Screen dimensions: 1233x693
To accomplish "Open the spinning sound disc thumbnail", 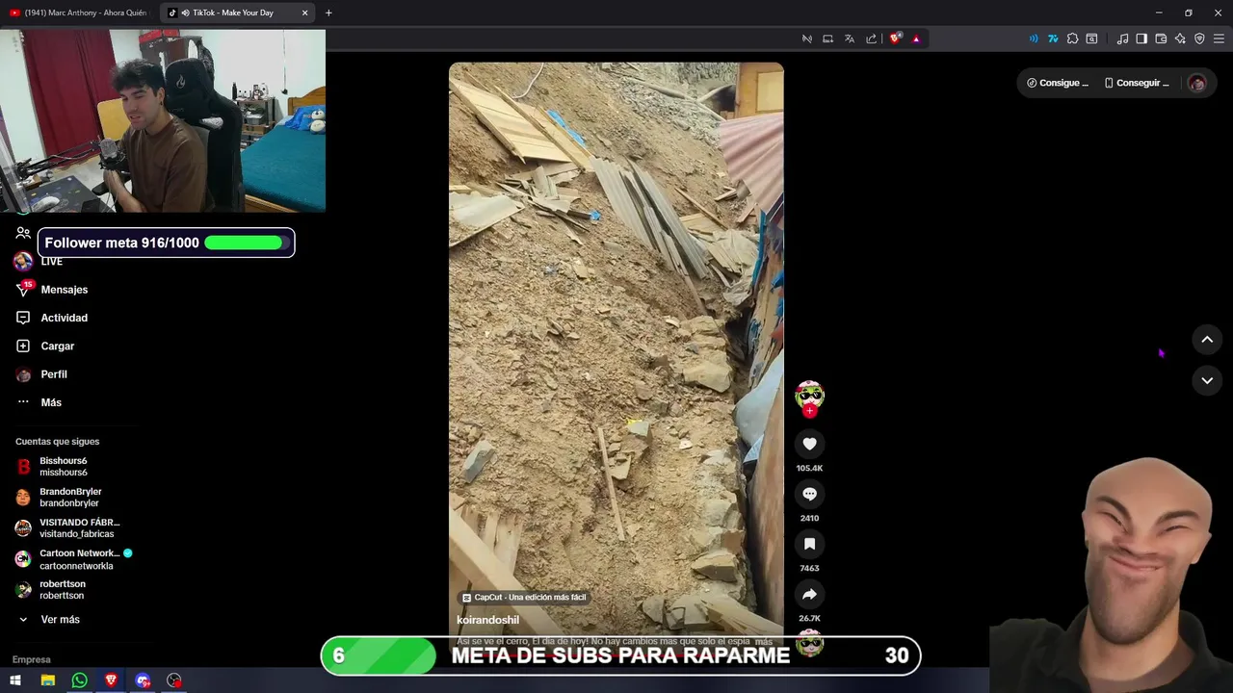I will click(809, 643).
